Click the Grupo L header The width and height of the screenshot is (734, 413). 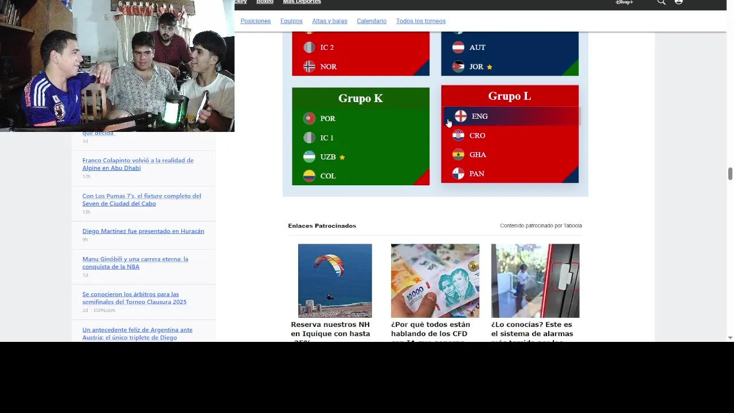510,96
